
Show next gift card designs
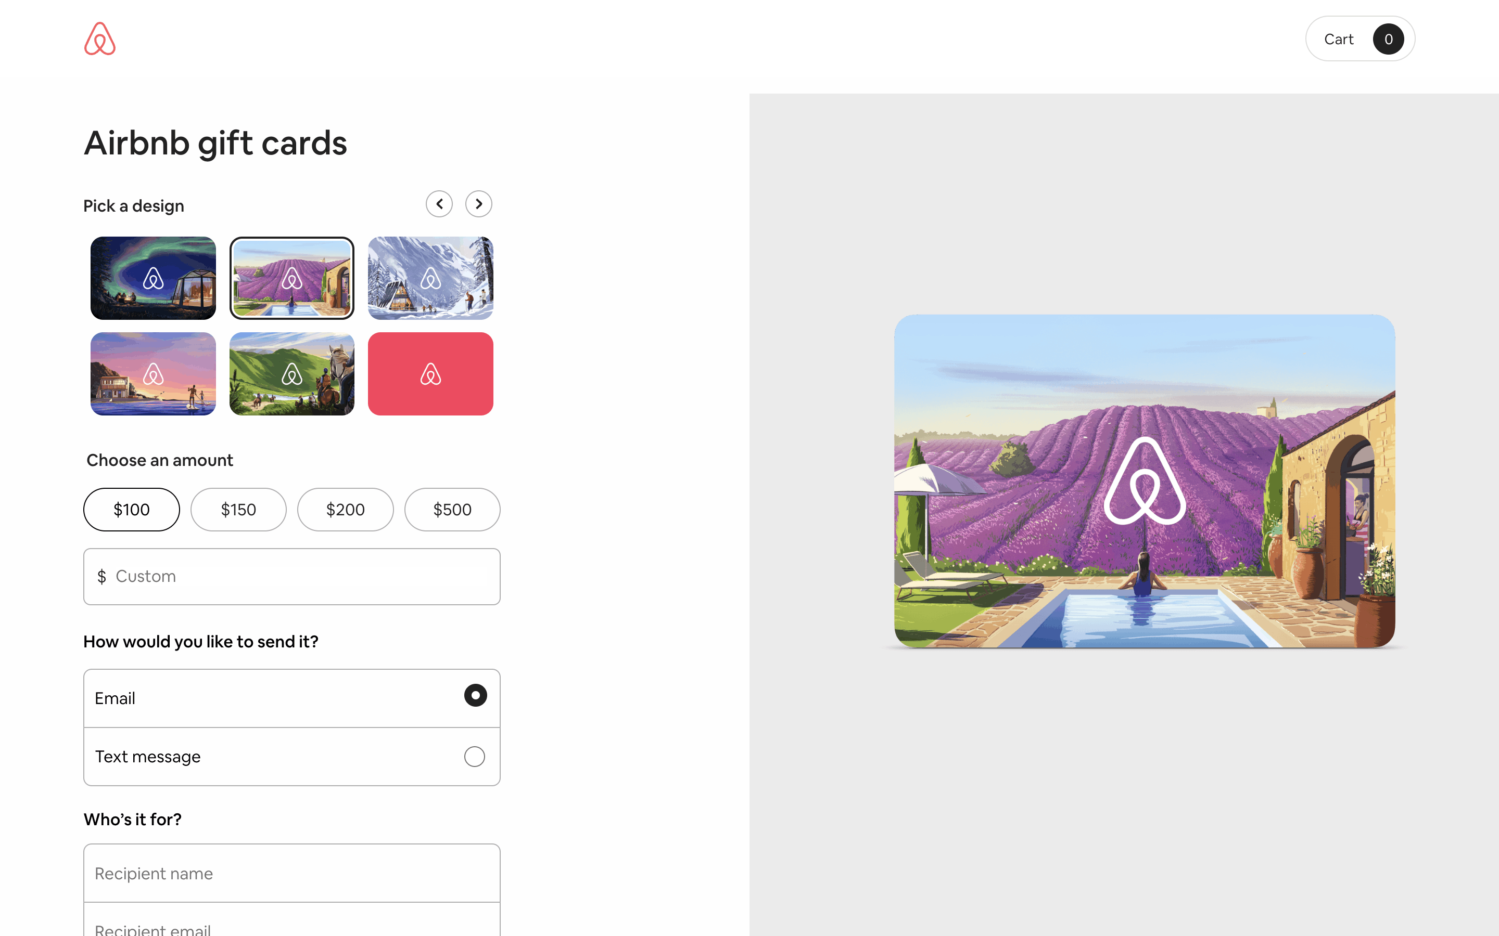point(479,204)
